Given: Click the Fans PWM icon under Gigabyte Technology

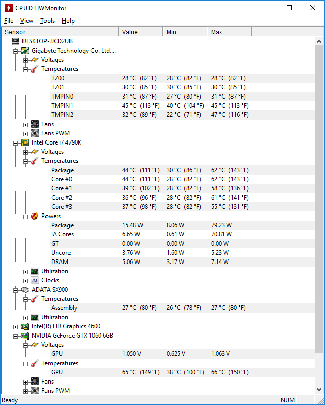Looking at the screenshot, I should pyautogui.click(x=35, y=133).
